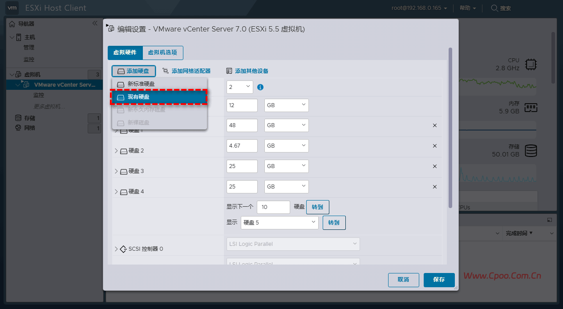Viewport: 563px width, 309px height.
Task: Open the Help menu in header
Action: [x=468, y=8]
